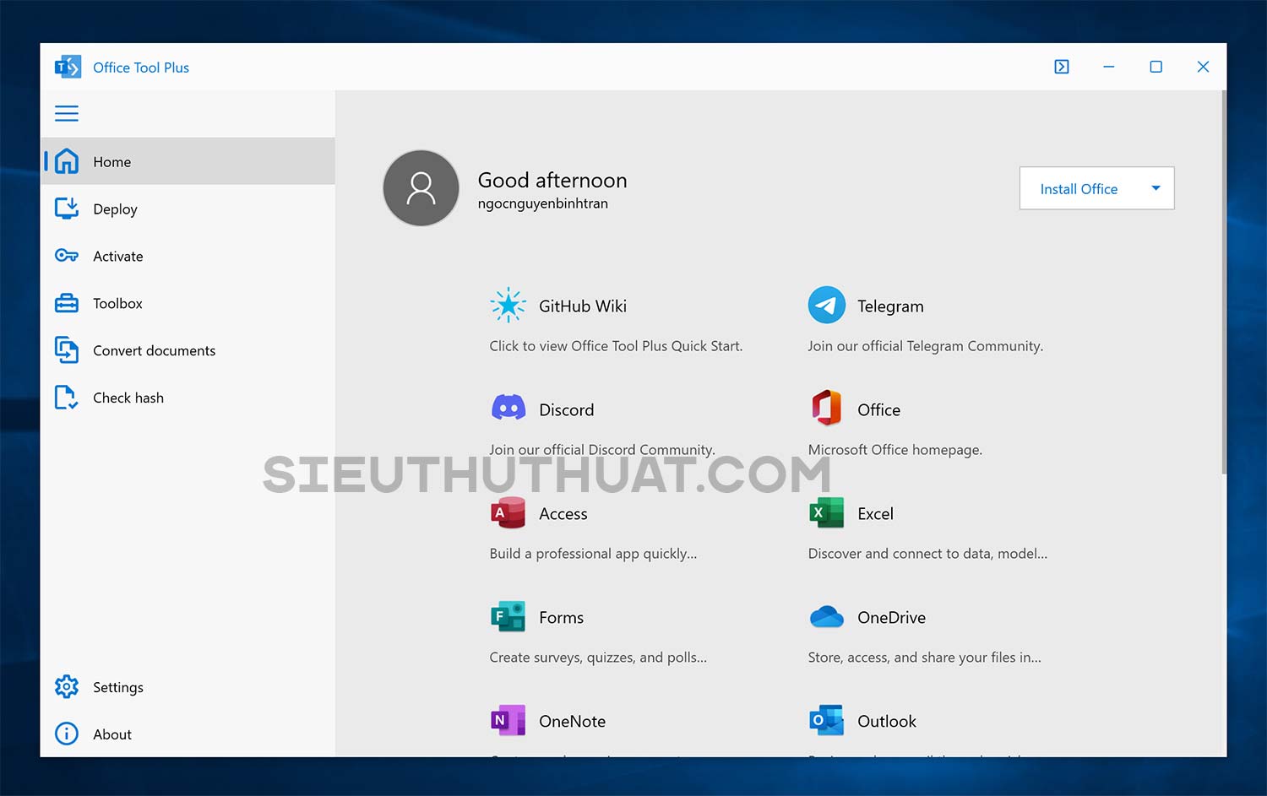This screenshot has width=1267, height=796.
Task: Click the OneDrive cloud icon
Action: coord(827,617)
